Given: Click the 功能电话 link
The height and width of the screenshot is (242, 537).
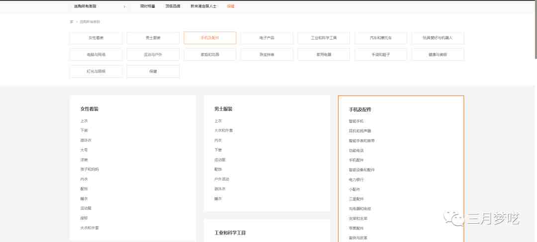Looking at the screenshot, I should coord(356,151).
